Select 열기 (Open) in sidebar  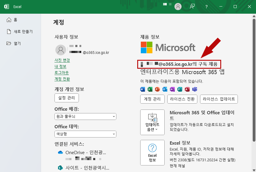(x=14, y=43)
